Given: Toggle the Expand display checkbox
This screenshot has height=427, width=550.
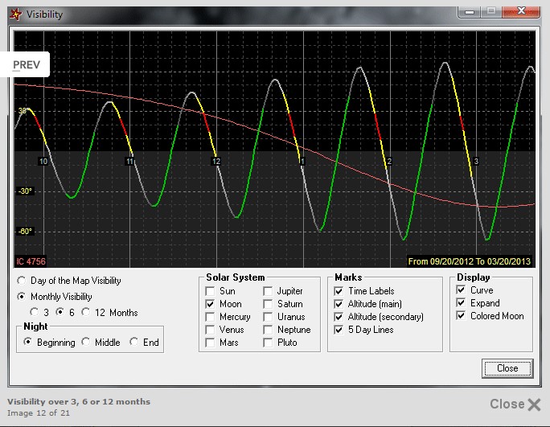Looking at the screenshot, I should pyautogui.click(x=462, y=302).
